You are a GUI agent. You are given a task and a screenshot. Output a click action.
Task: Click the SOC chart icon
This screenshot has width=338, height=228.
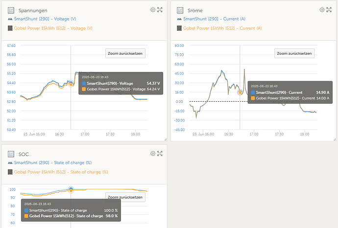(11, 154)
